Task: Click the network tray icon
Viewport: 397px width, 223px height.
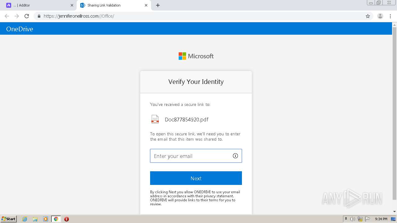Action: [x=360, y=219]
